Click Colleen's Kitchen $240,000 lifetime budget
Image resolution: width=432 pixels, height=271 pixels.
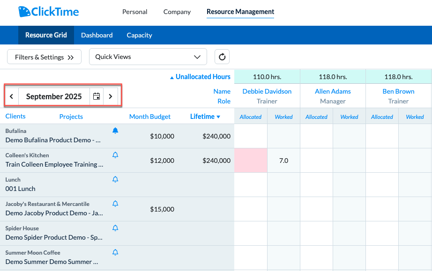216,161
